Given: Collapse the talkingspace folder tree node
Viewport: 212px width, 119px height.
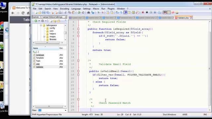Looking at the screenshot, I should pos(41,25).
